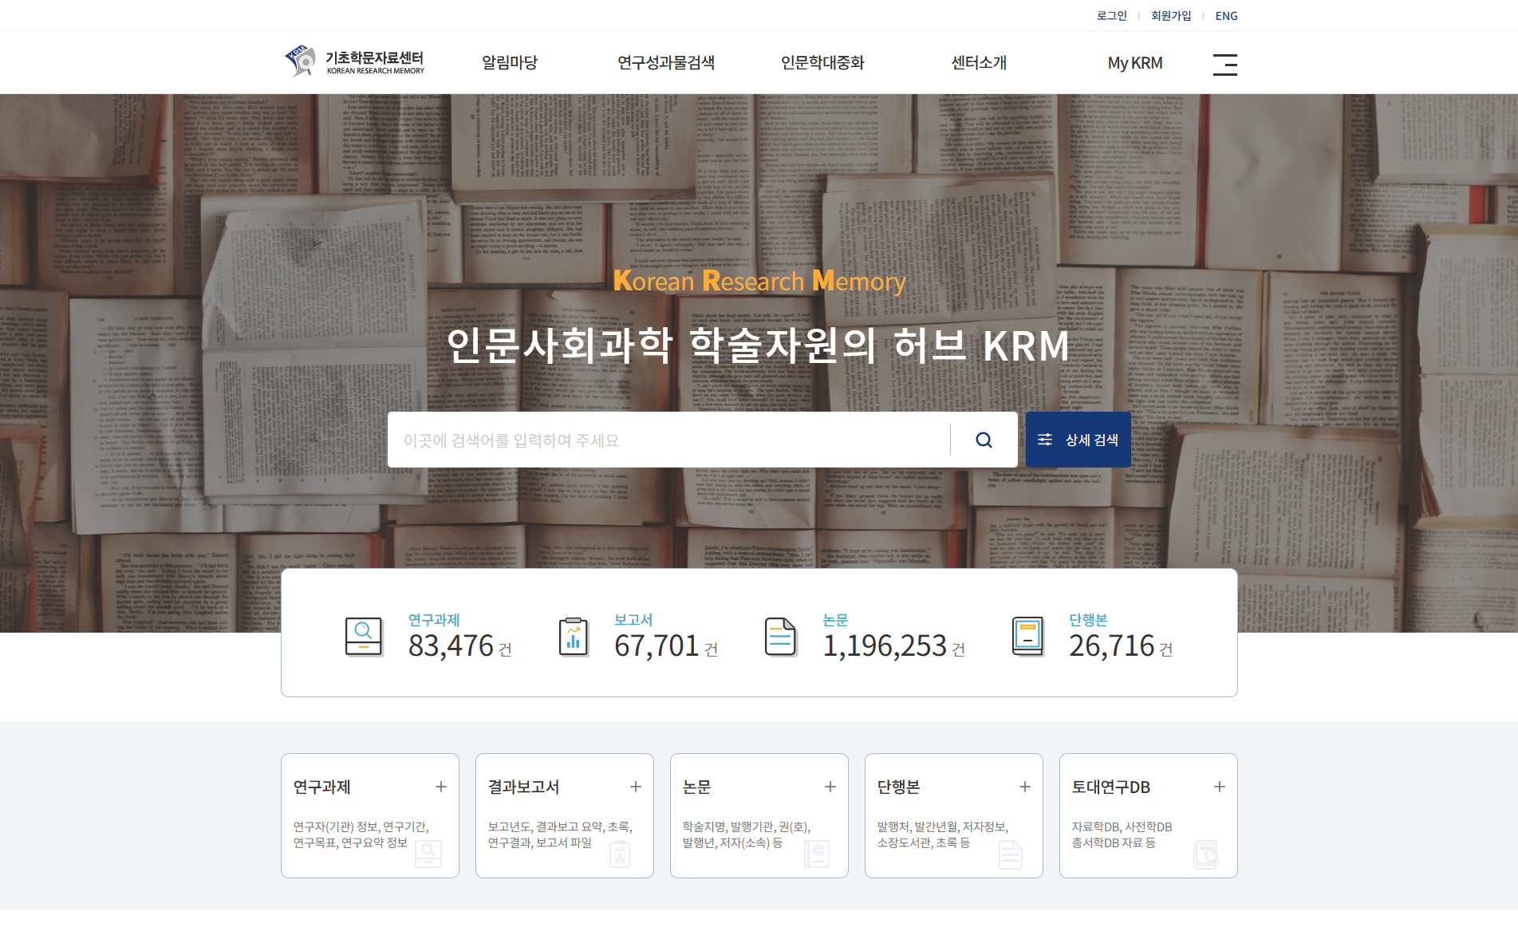Open the hamburger menu icon
The image size is (1518, 943).
(x=1224, y=64)
